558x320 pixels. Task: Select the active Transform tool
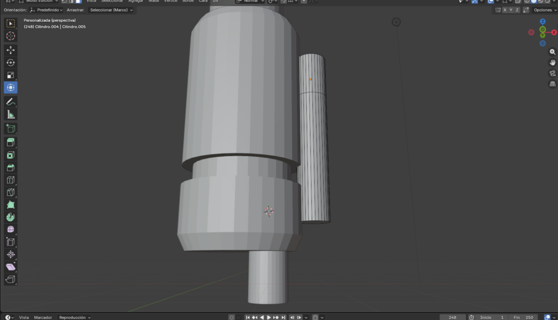11,88
